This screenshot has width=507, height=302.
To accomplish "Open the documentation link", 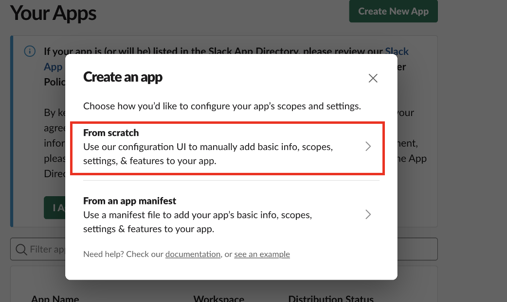I will tap(193, 254).
